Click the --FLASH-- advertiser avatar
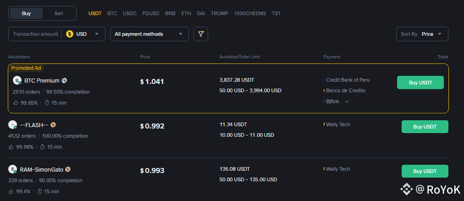 [12, 125]
